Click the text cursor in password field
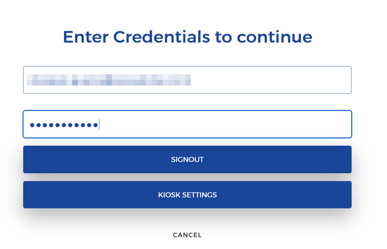Image resolution: width=387 pixels, height=249 pixels. point(99,124)
